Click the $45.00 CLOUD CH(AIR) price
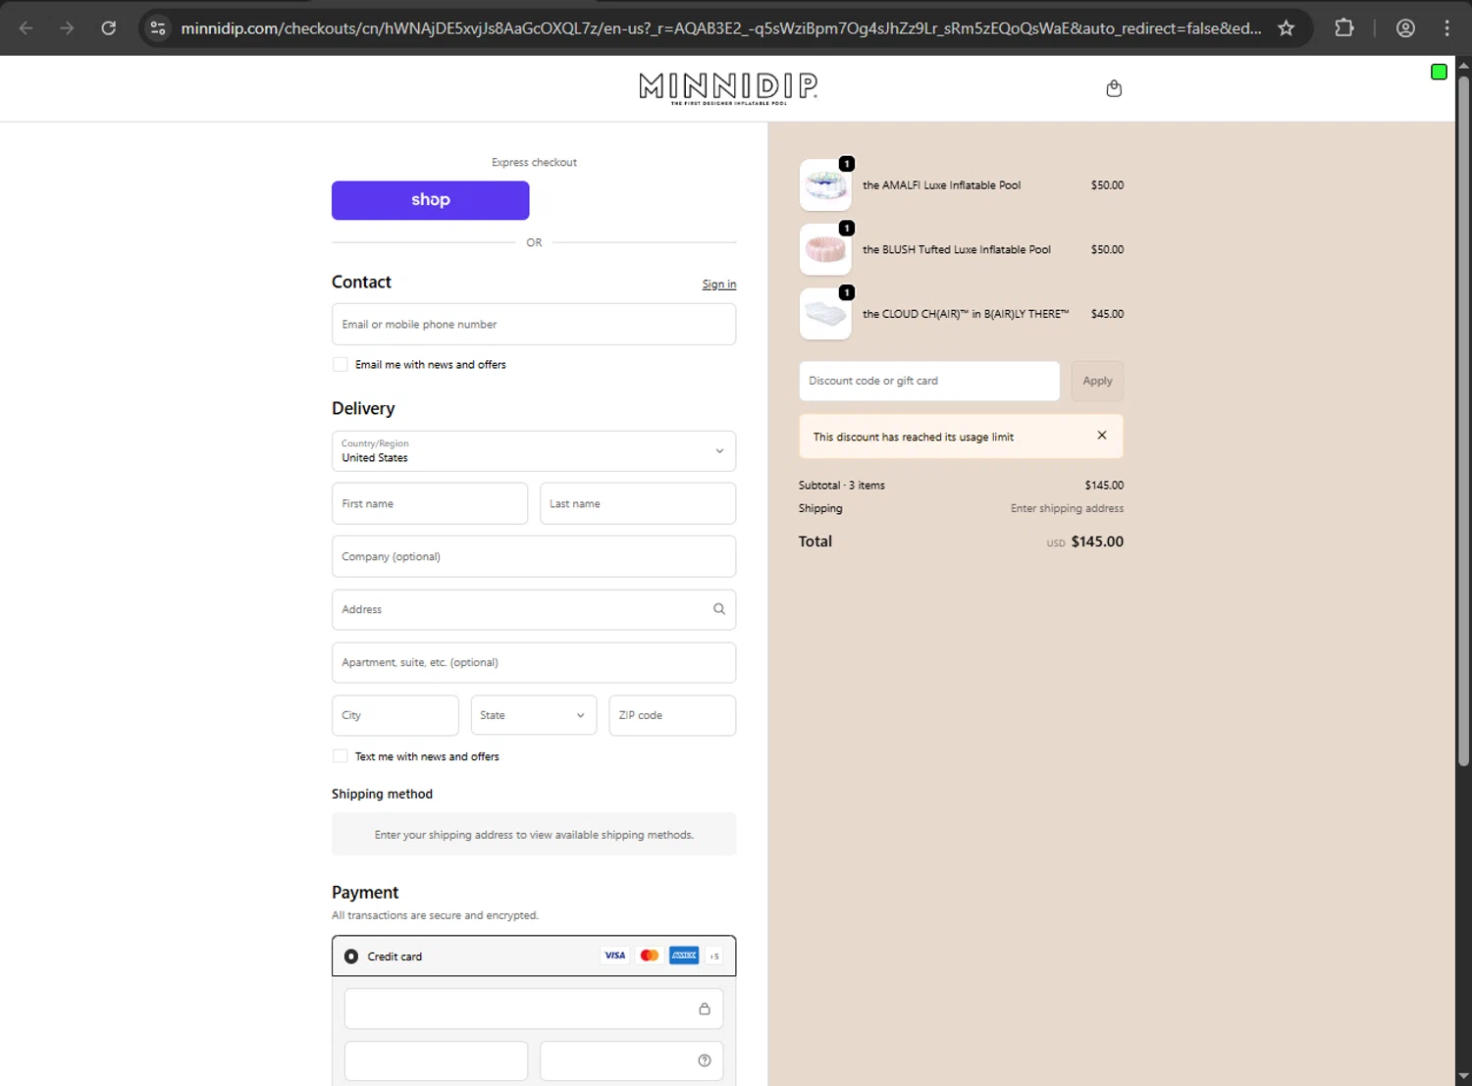This screenshot has width=1472, height=1086. 1107,314
